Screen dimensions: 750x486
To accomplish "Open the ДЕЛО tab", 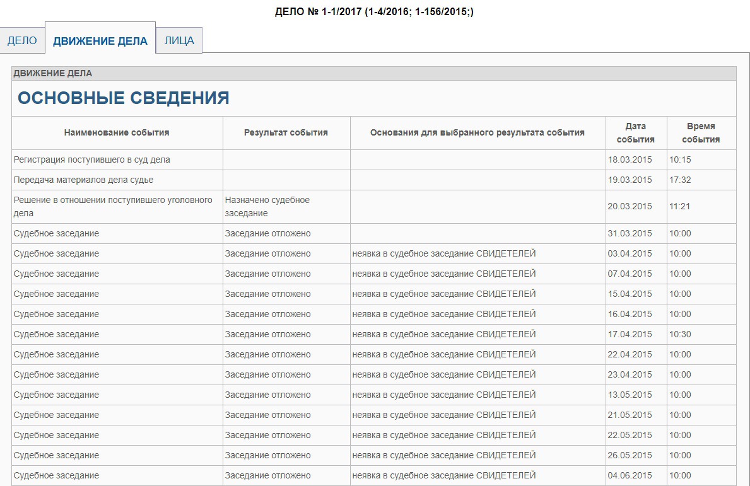I will coord(22,41).
